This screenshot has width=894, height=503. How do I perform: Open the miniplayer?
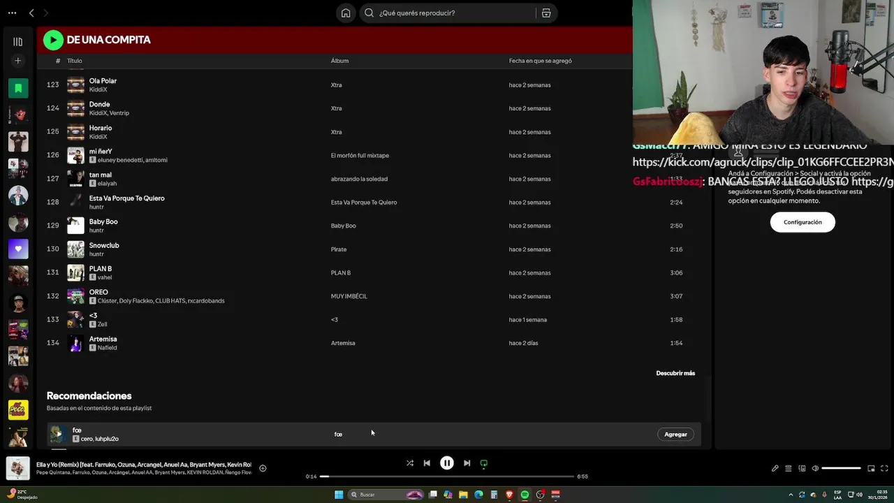pyautogui.click(x=871, y=468)
